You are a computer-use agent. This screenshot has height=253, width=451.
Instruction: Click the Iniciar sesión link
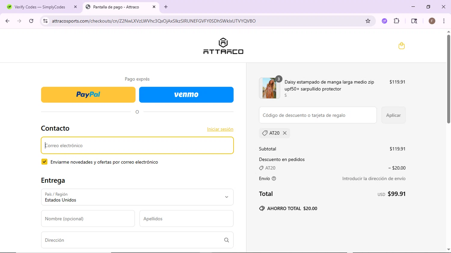[x=220, y=129]
